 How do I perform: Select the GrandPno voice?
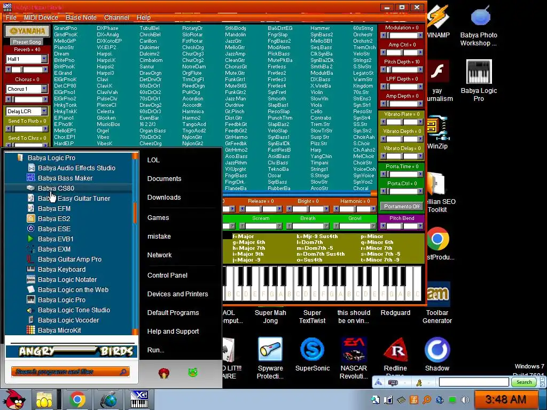pos(66,28)
